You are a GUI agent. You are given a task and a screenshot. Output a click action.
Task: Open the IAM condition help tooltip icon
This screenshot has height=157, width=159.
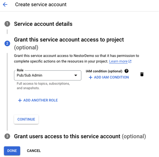click(126, 71)
